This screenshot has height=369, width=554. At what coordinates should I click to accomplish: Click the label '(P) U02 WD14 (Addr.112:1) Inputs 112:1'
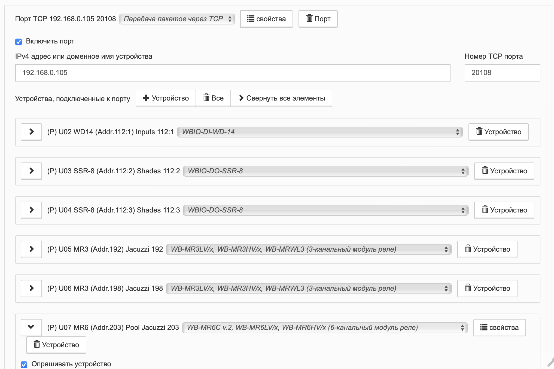pos(111,132)
